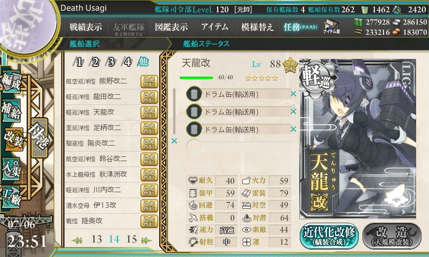
Task: Open the 補給 resupply sidebar icon
Action: [11, 111]
